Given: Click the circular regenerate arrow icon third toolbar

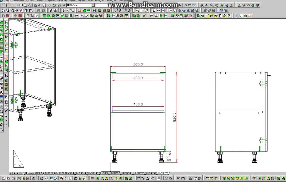Looking at the screenshot, I should point(3,16).
